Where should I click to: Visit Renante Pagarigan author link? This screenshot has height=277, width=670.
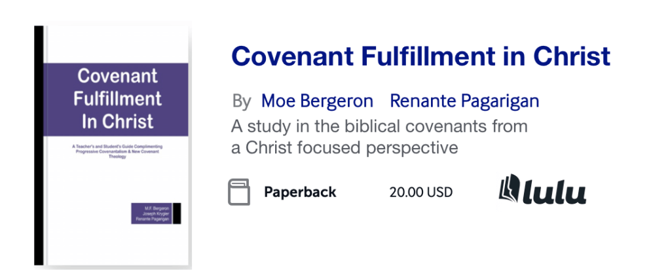point(464,102)
